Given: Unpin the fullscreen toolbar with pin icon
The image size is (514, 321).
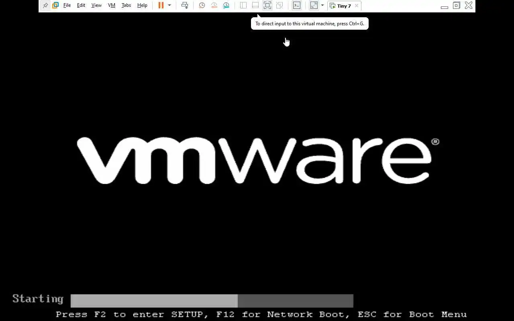Looking at the screenshot, I should (45, 6).
